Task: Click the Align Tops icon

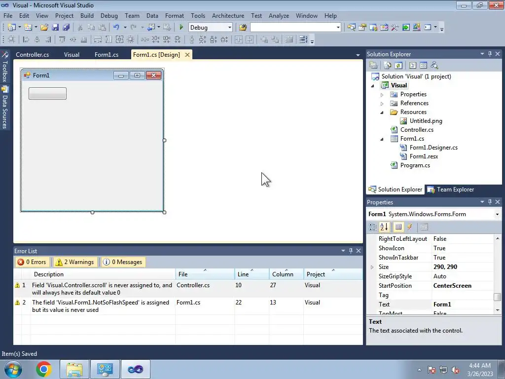Action: [62, 39]
